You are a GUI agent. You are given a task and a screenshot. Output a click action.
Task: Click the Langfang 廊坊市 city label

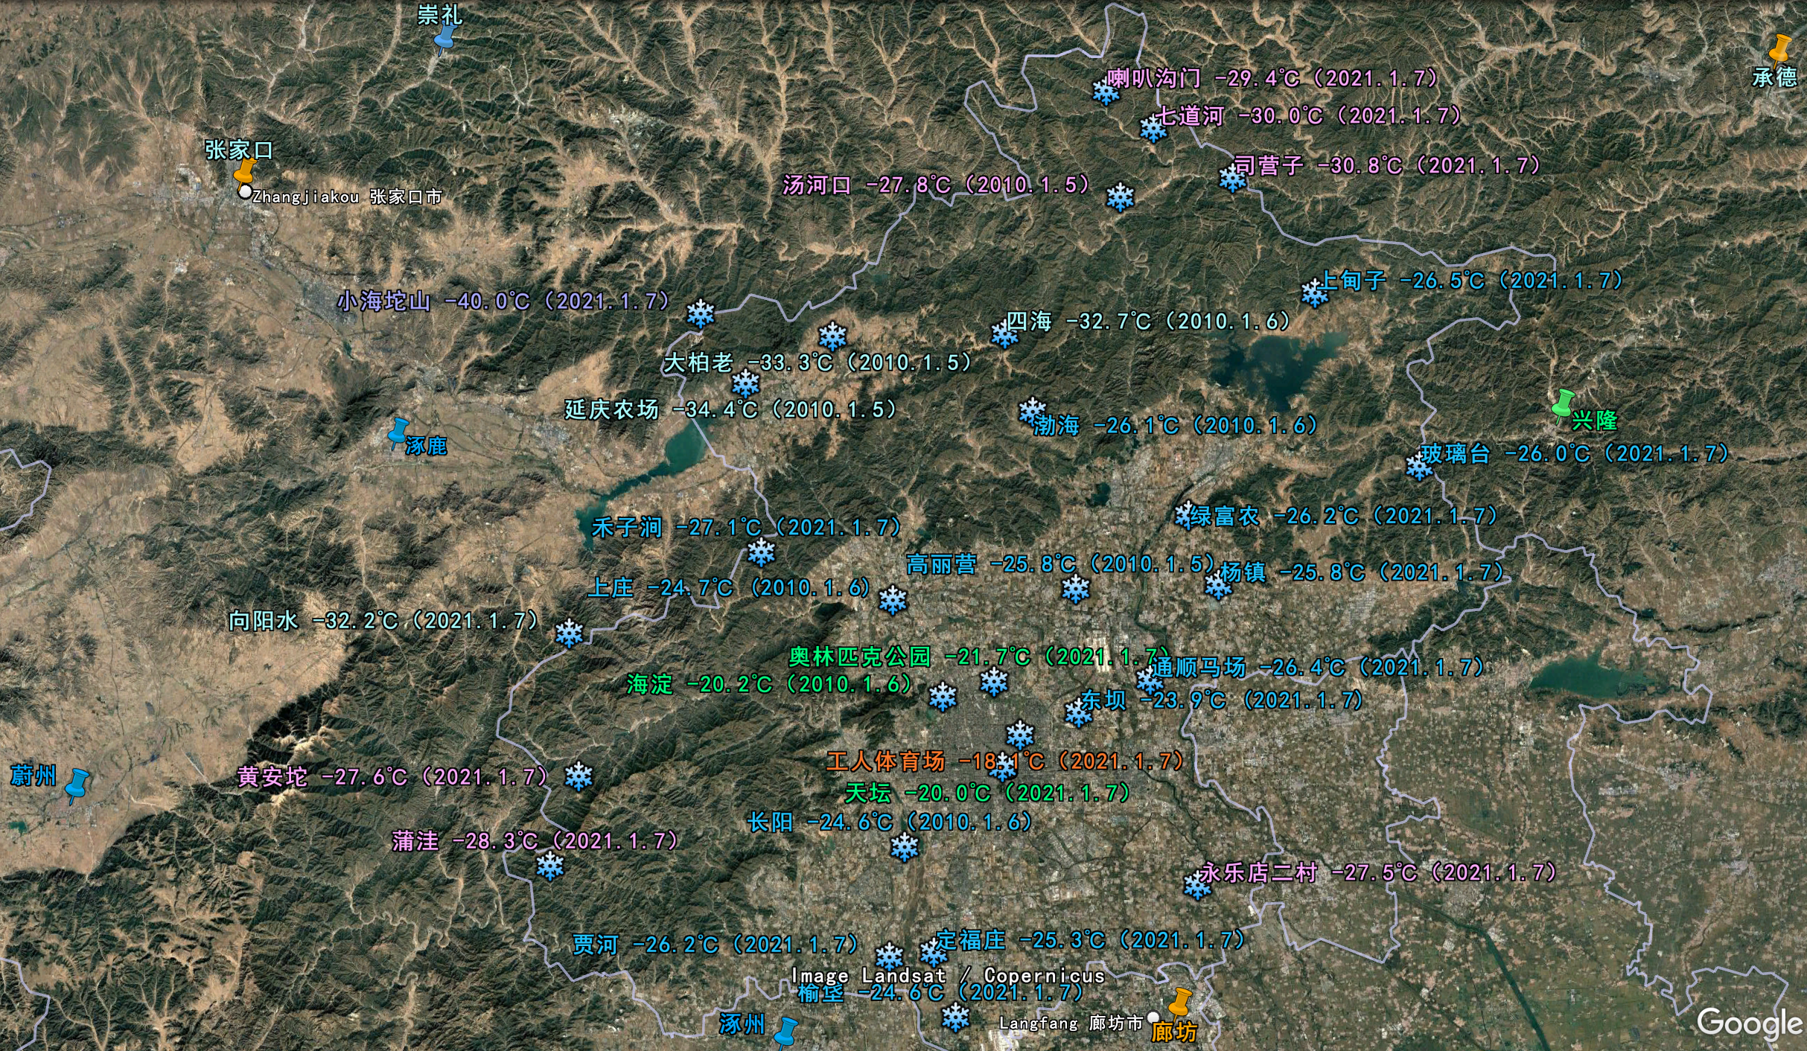tap(1071, 1023)
